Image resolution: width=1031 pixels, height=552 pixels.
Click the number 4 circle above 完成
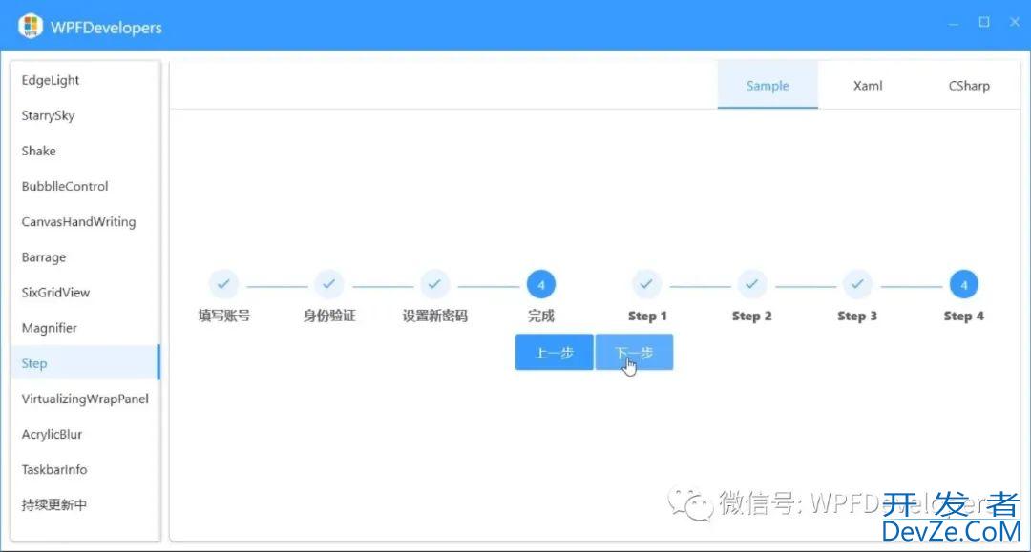click(x=540, y=284)
